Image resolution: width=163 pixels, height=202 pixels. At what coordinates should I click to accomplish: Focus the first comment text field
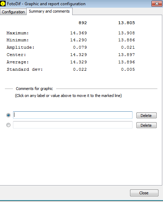pos(73,115)
